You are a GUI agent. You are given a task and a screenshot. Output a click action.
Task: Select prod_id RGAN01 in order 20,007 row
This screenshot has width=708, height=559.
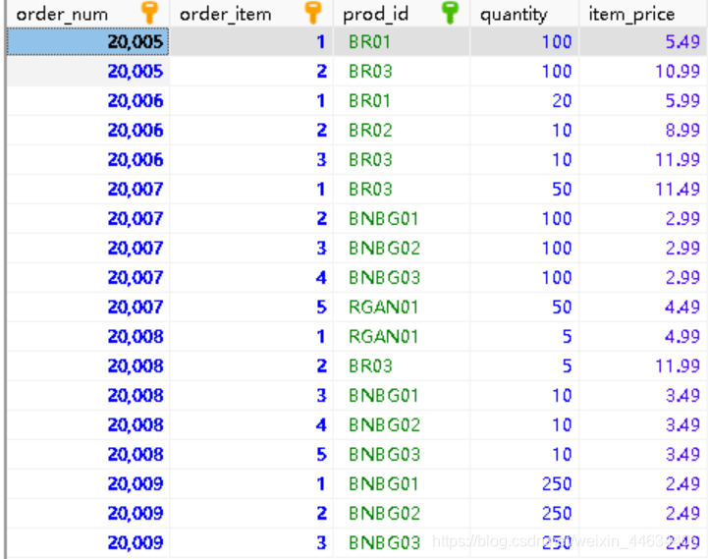click(x=402, y=307)
